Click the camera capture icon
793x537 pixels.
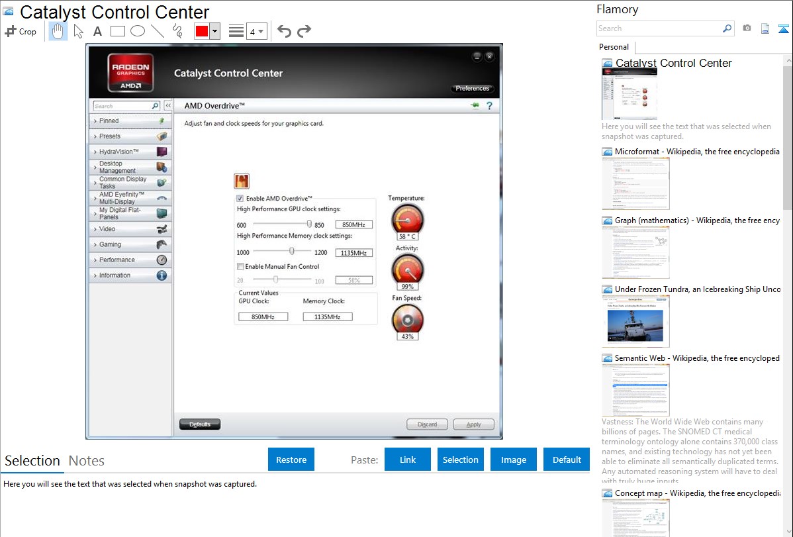(x=747, y=28)
